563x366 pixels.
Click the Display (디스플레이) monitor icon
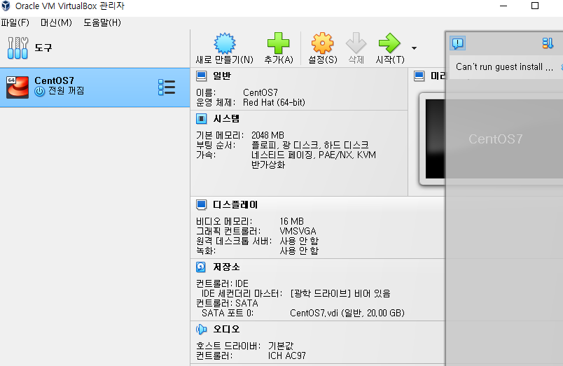click(x=202, y=205)
